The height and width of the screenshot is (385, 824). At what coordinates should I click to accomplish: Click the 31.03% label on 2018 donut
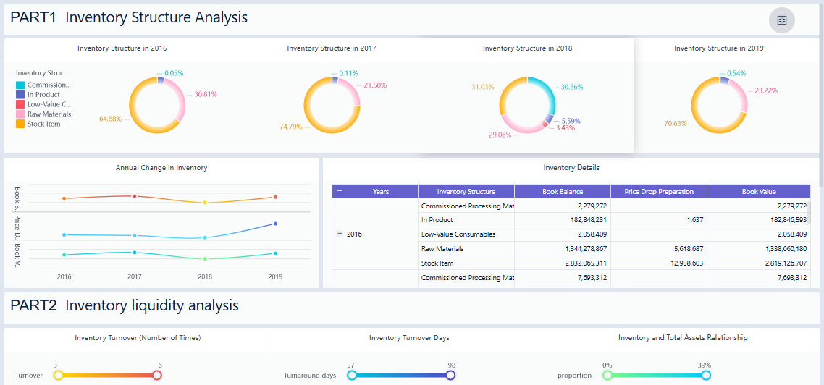click(482, 87)
